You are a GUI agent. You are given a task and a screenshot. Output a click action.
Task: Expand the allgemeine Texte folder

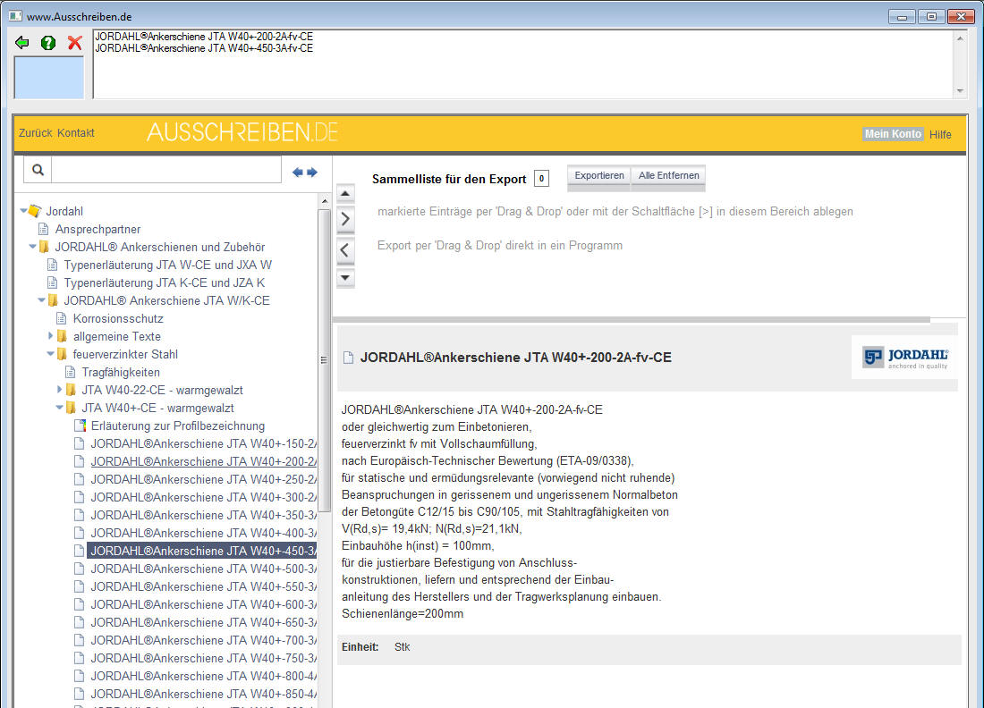(x=51, y=336)
